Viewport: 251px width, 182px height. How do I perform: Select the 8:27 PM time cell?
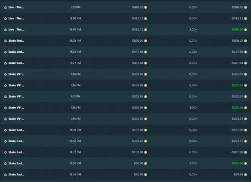[x=75, y=63]
